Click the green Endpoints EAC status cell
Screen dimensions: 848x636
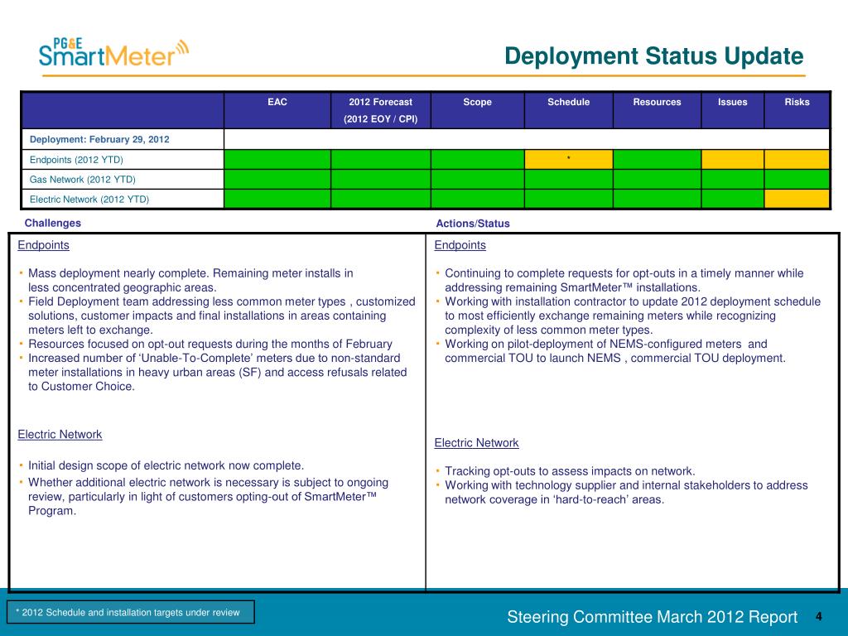(x=277, y=160)
